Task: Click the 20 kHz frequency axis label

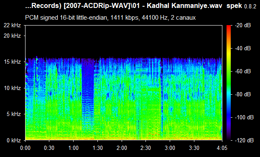Action: coord(12,36)
